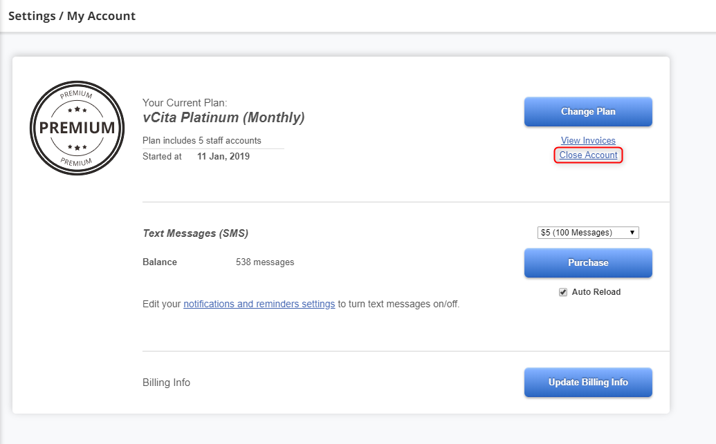The width and height of the screenshot is (716, 444).
Task: Open the SMS package dropdown
Action: pyautogui.click(x=588, y=233)
